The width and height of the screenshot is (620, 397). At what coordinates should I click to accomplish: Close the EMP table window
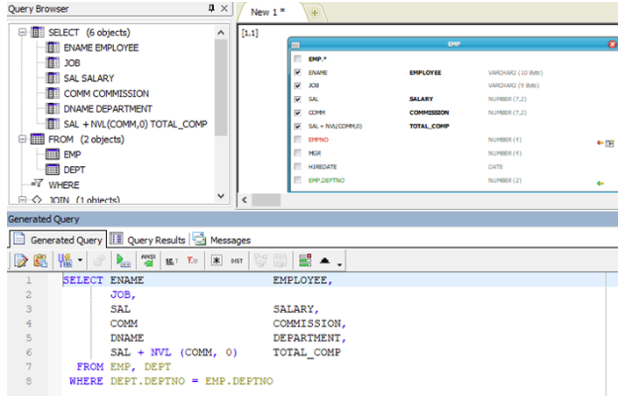pyautogui.click(x=612, y=45)
